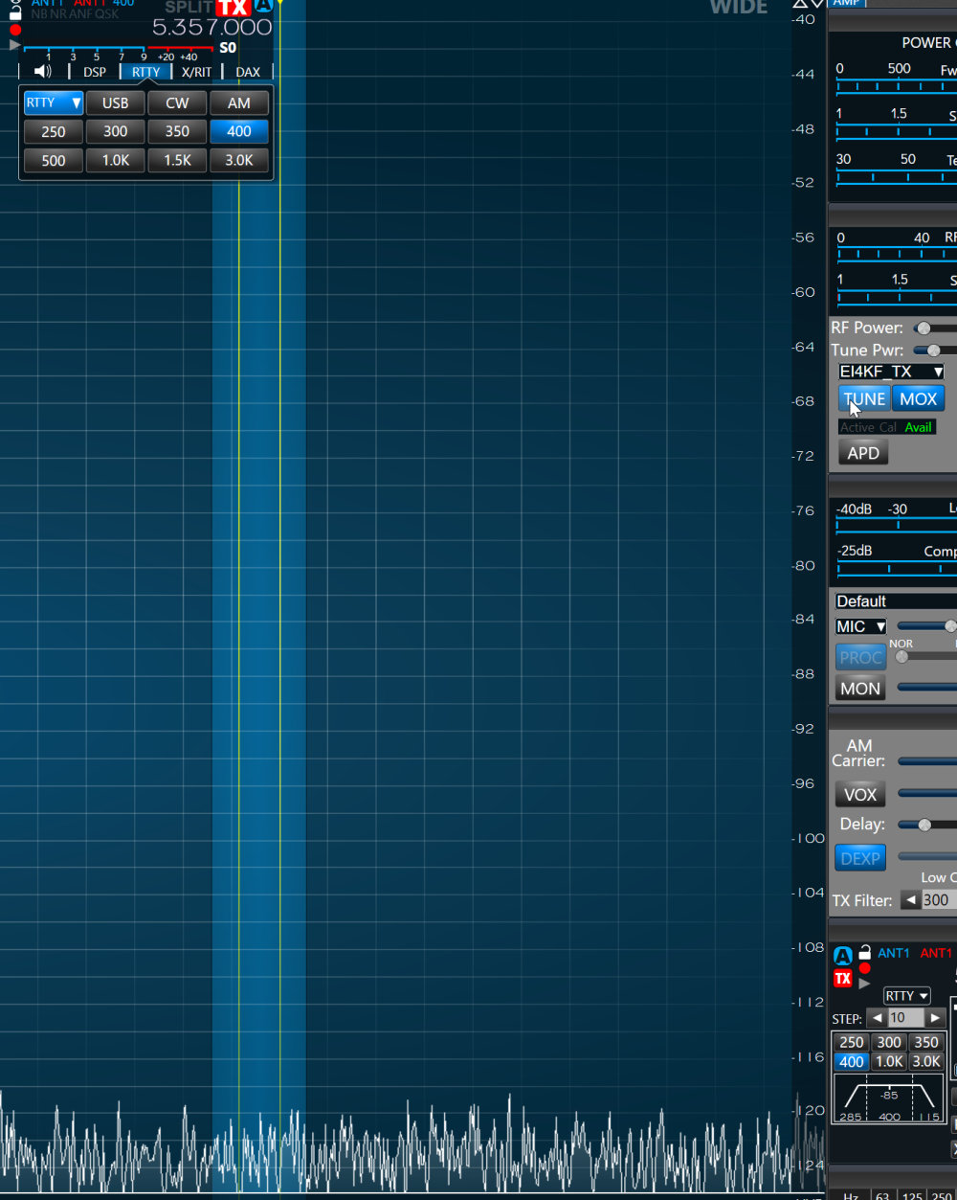957x1200 pixels.
Task: Click the grey play triangle on the slice flag
Action: click(14, 45)
